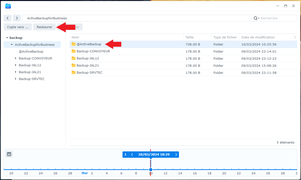301x180 pixels.
Task: Expand Backup-JAL21 in the tree
Action: coord(16,72)
